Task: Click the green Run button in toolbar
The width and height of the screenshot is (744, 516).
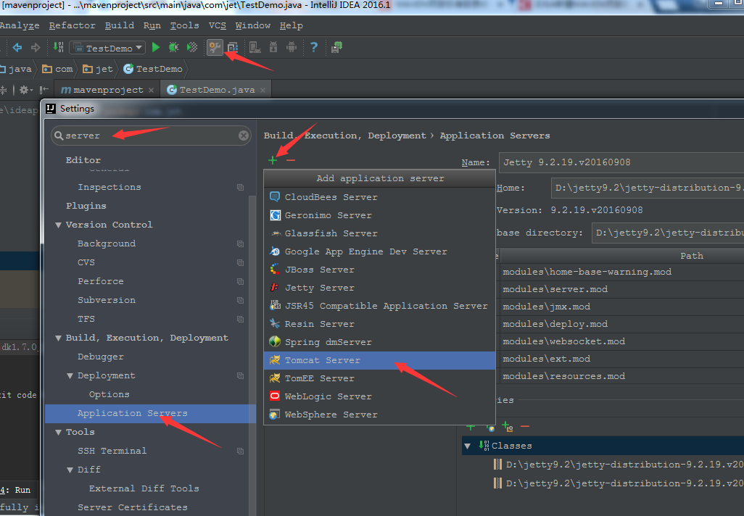Action: (x=156, y=47)
